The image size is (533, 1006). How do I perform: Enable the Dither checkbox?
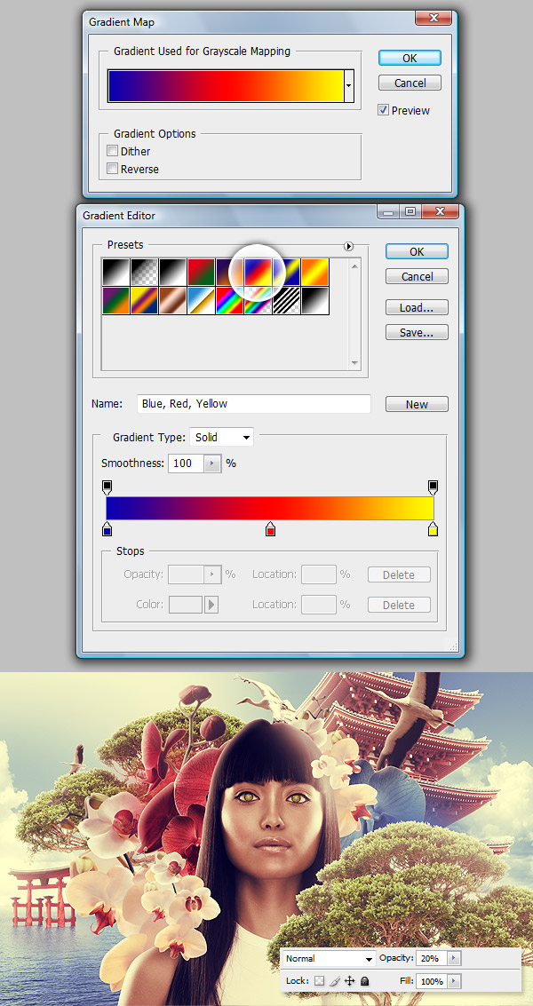(x=113, y=152)
